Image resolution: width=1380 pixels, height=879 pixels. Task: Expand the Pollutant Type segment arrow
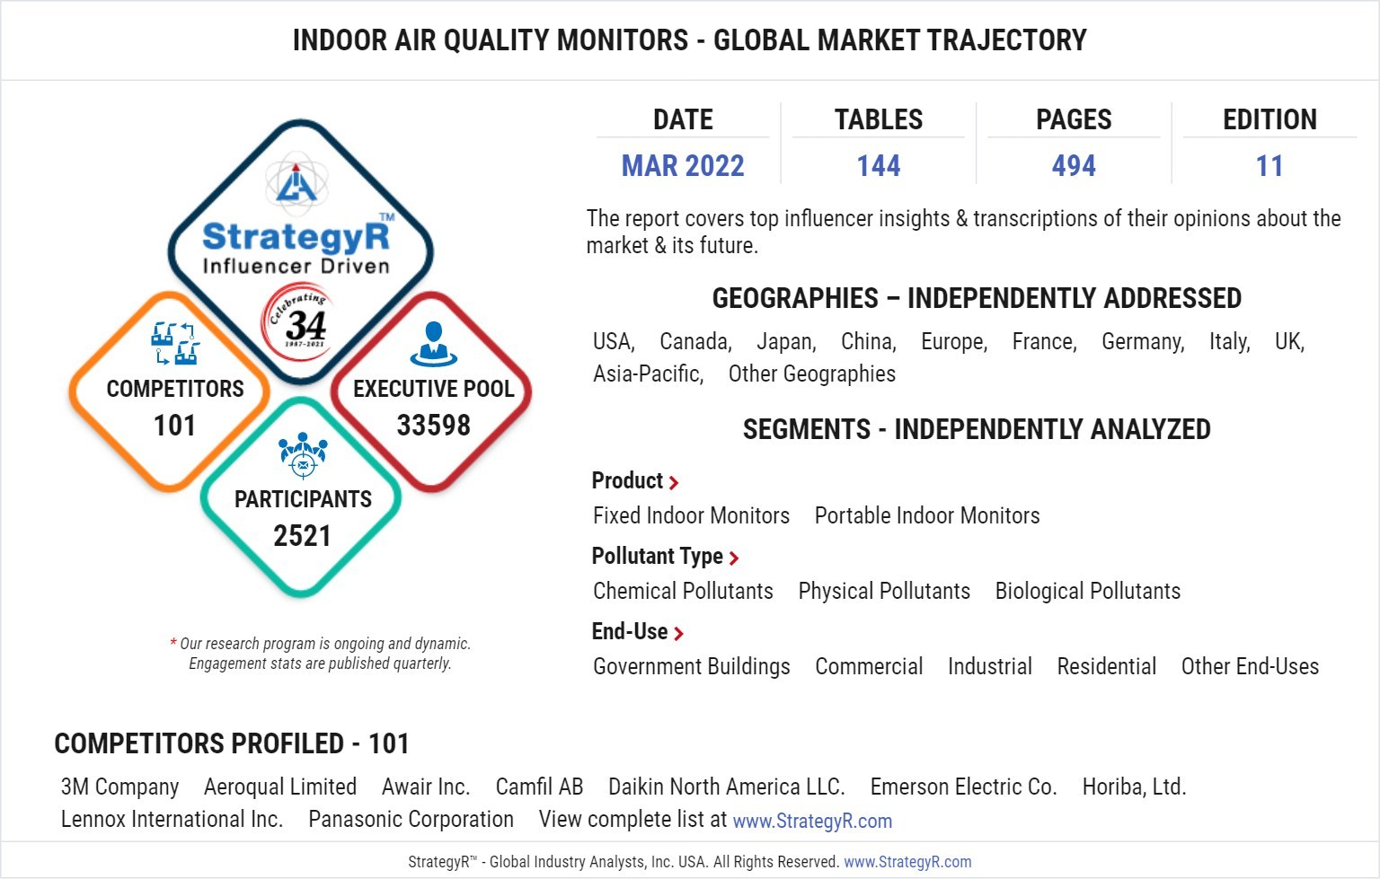click(x=734, y=558)
